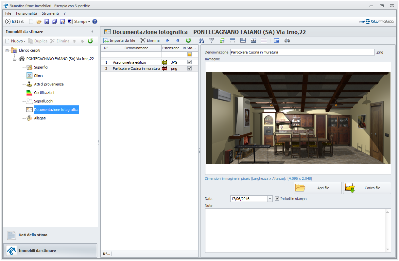The width and height of the screenshot is (399, 261).
Task: Click Elimina in documentation toolbar
Action: [150, 40]
